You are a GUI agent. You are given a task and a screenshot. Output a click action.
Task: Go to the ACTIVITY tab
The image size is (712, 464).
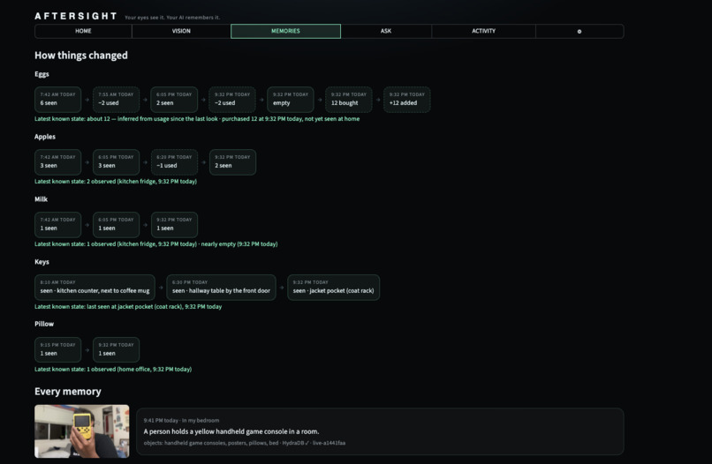483,31
